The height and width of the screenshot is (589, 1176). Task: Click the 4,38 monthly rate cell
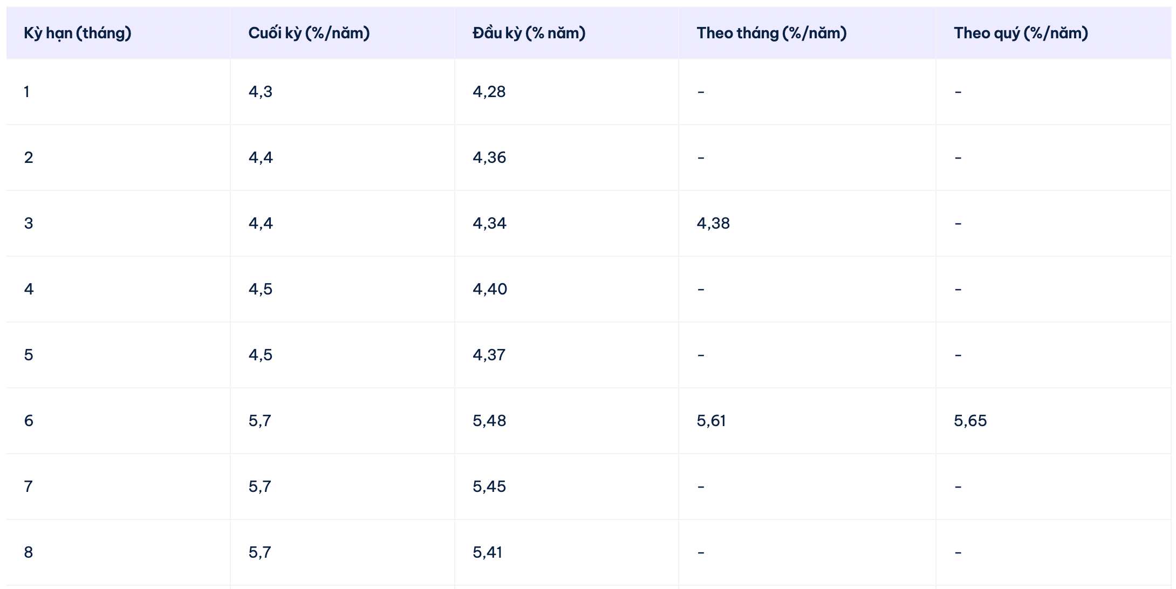[713, 223]
